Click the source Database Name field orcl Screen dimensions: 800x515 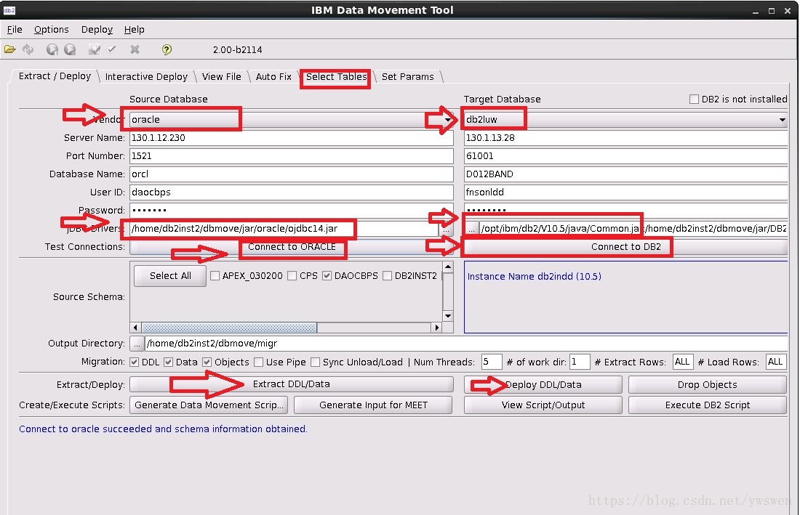(292, 174)
